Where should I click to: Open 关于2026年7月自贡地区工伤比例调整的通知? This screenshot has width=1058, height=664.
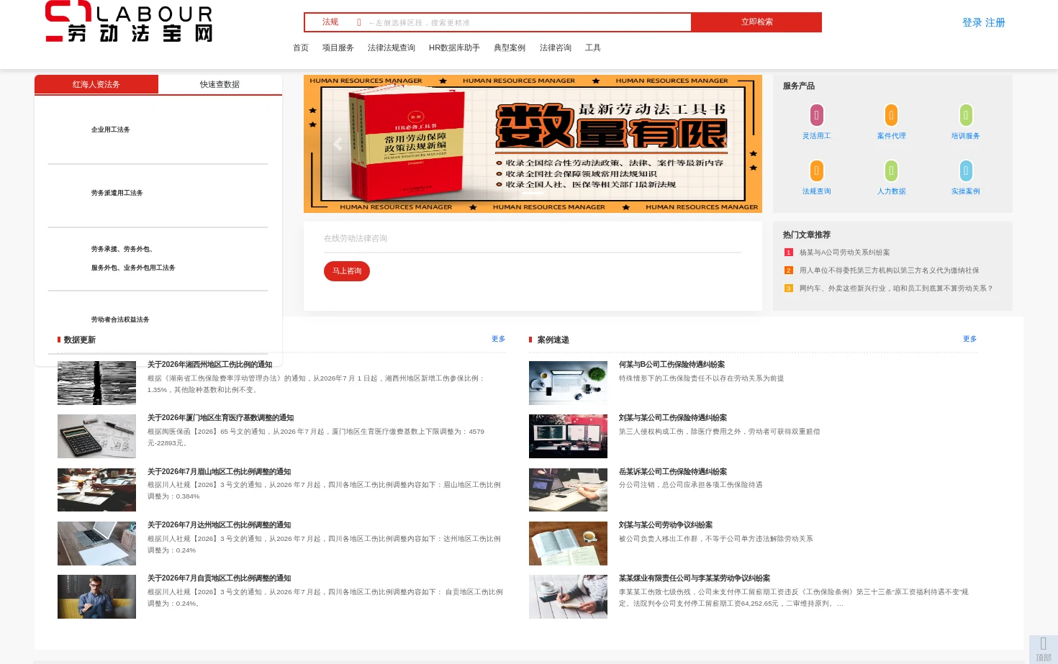pyautogui.click(x=220, y=578)
